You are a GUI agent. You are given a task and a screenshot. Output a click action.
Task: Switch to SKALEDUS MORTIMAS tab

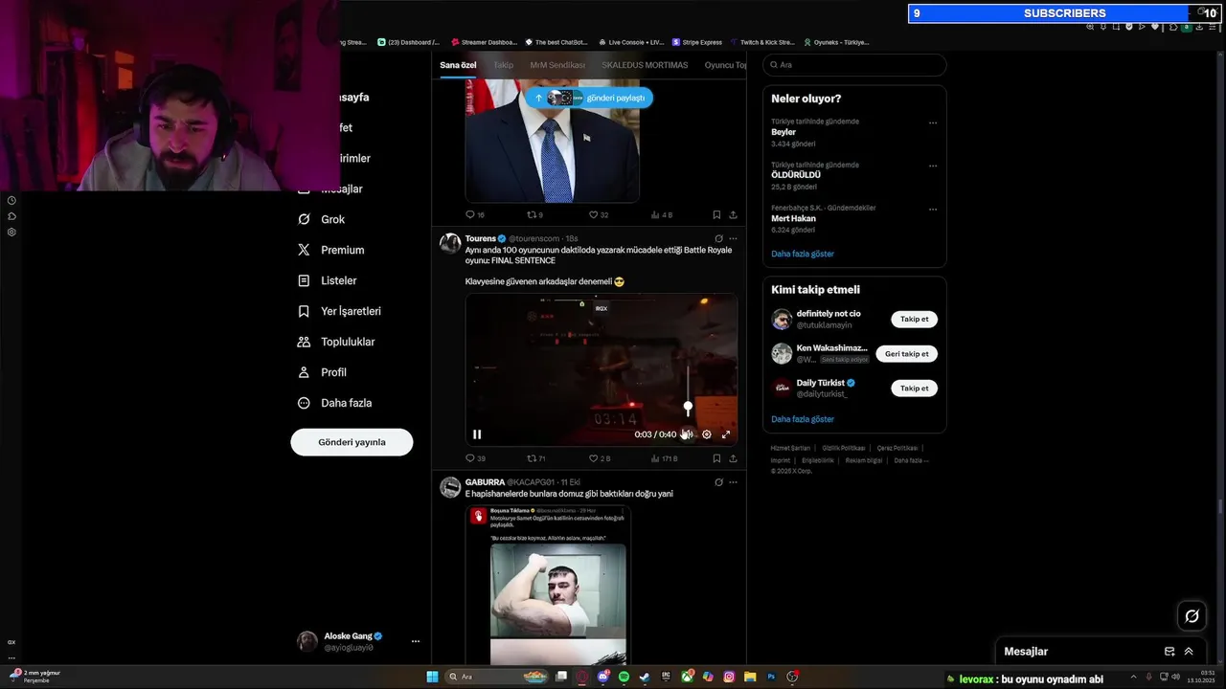645,65
